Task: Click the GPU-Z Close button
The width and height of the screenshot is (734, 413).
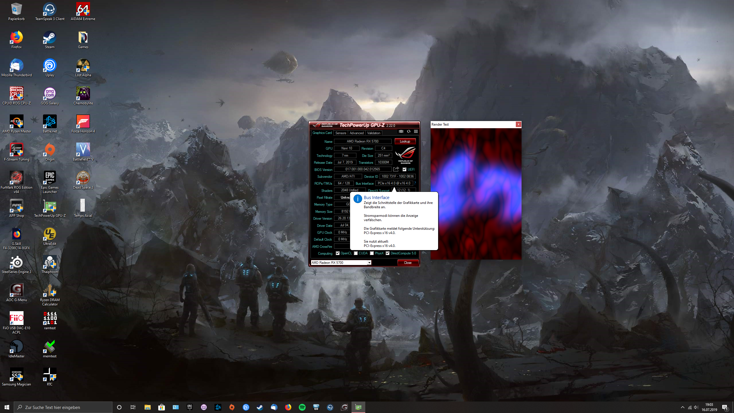Action: tap(407, 263)
